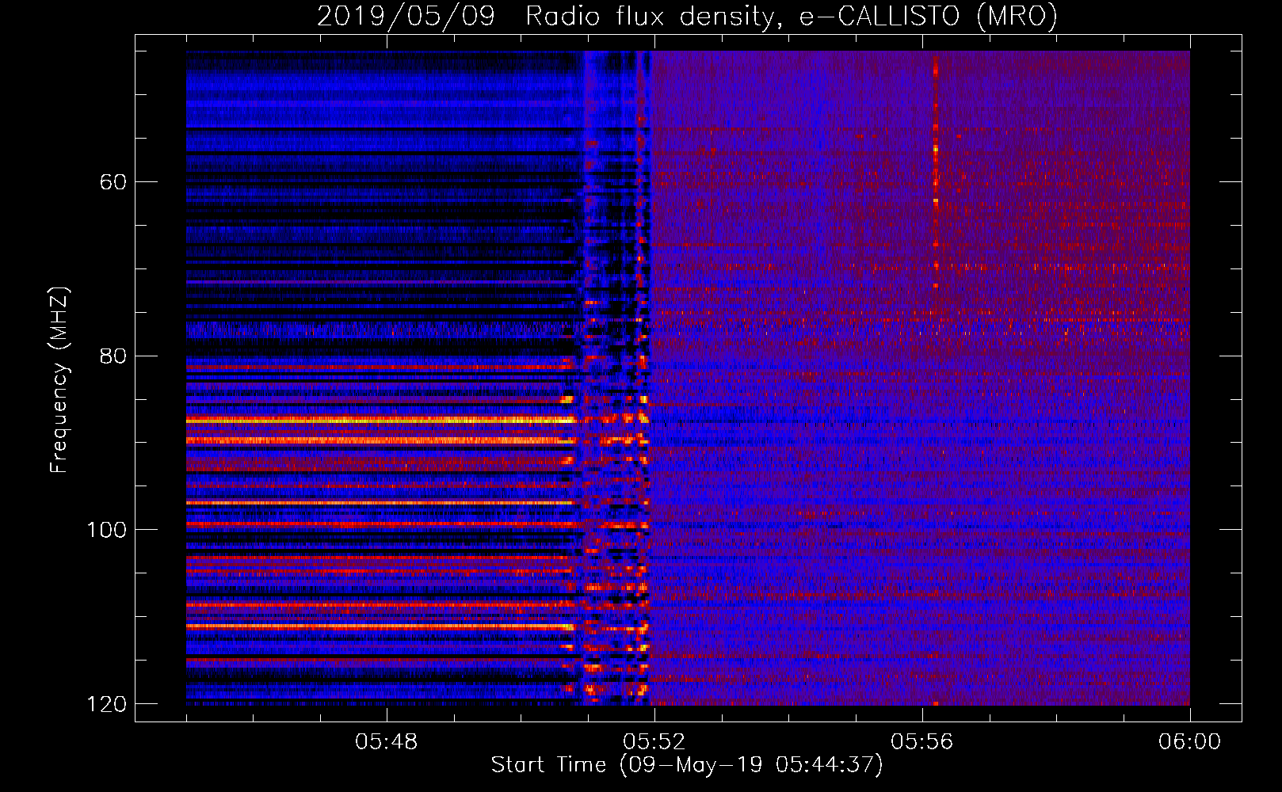Click the 05:52 time tick label
The width and height of the screenshot is (1282, 792).
(x=654, y=742)
